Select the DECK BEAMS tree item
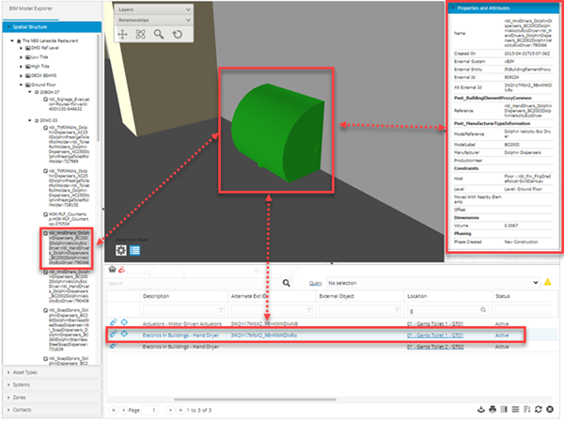The width and height of the screenshot is (564, 422). [x=40, y=75]
